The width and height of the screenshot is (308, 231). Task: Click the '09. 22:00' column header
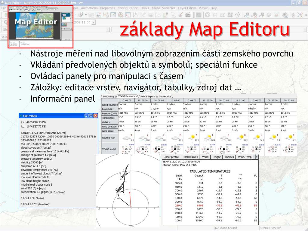[x=289, y=100]
